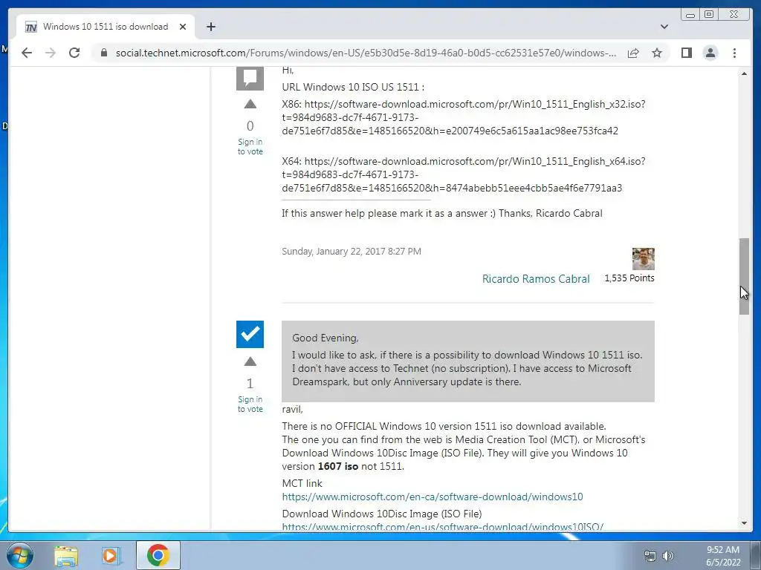The height and width of the screenshot is (570, 761).
Task: Click the X64 Win10_1511_English_x64.iso URL text
Action: [x=464, y=174]
